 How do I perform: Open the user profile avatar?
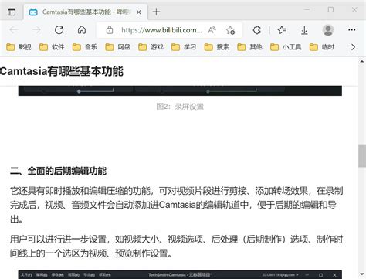click(328, 30)
